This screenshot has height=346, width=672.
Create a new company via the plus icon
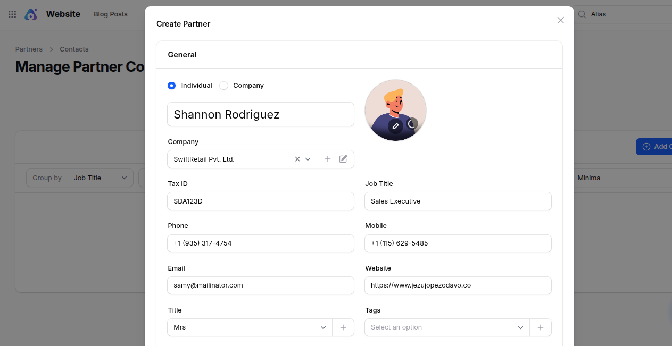tap(328, 158)
